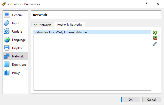Viewport: 164px width, 105px height.
Task: Select the Extensions blue square icon
Action: coord(7,64)
